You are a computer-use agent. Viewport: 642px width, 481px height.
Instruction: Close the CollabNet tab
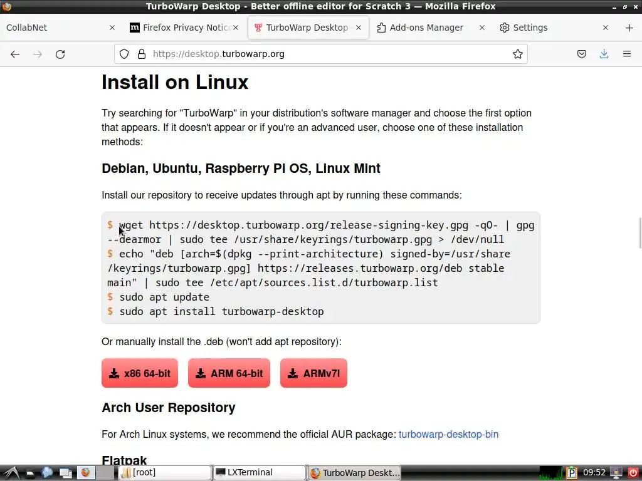tap(112, 28)
